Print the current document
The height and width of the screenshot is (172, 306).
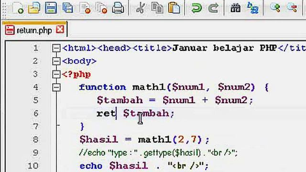click(118, 8)
